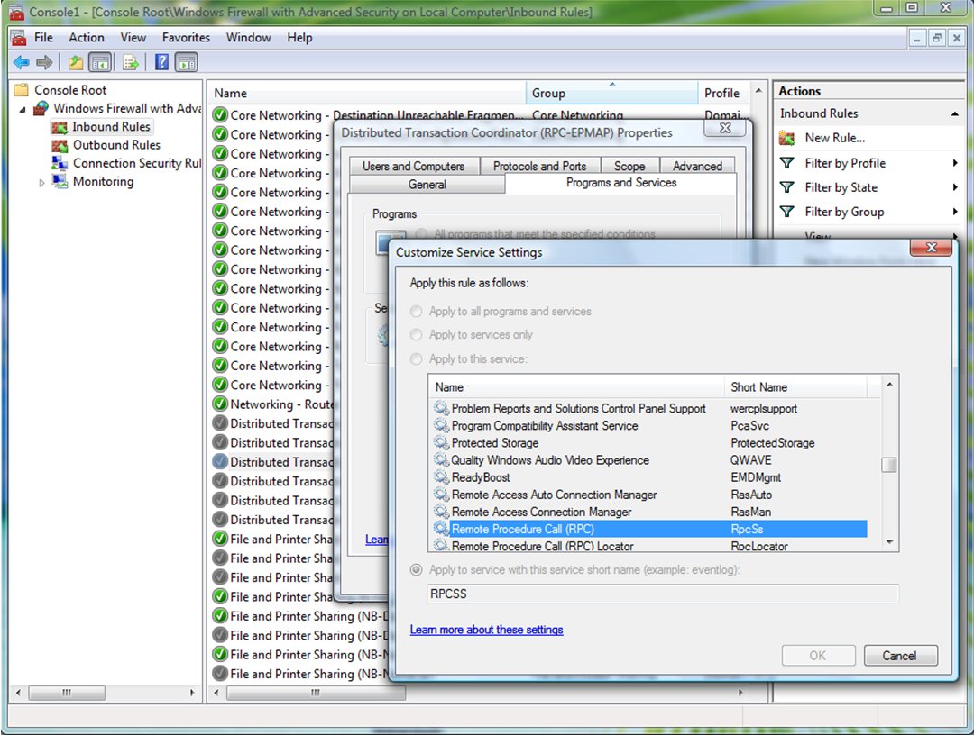Open the View menu
974x735 pixels.
[x=133, y=38]
